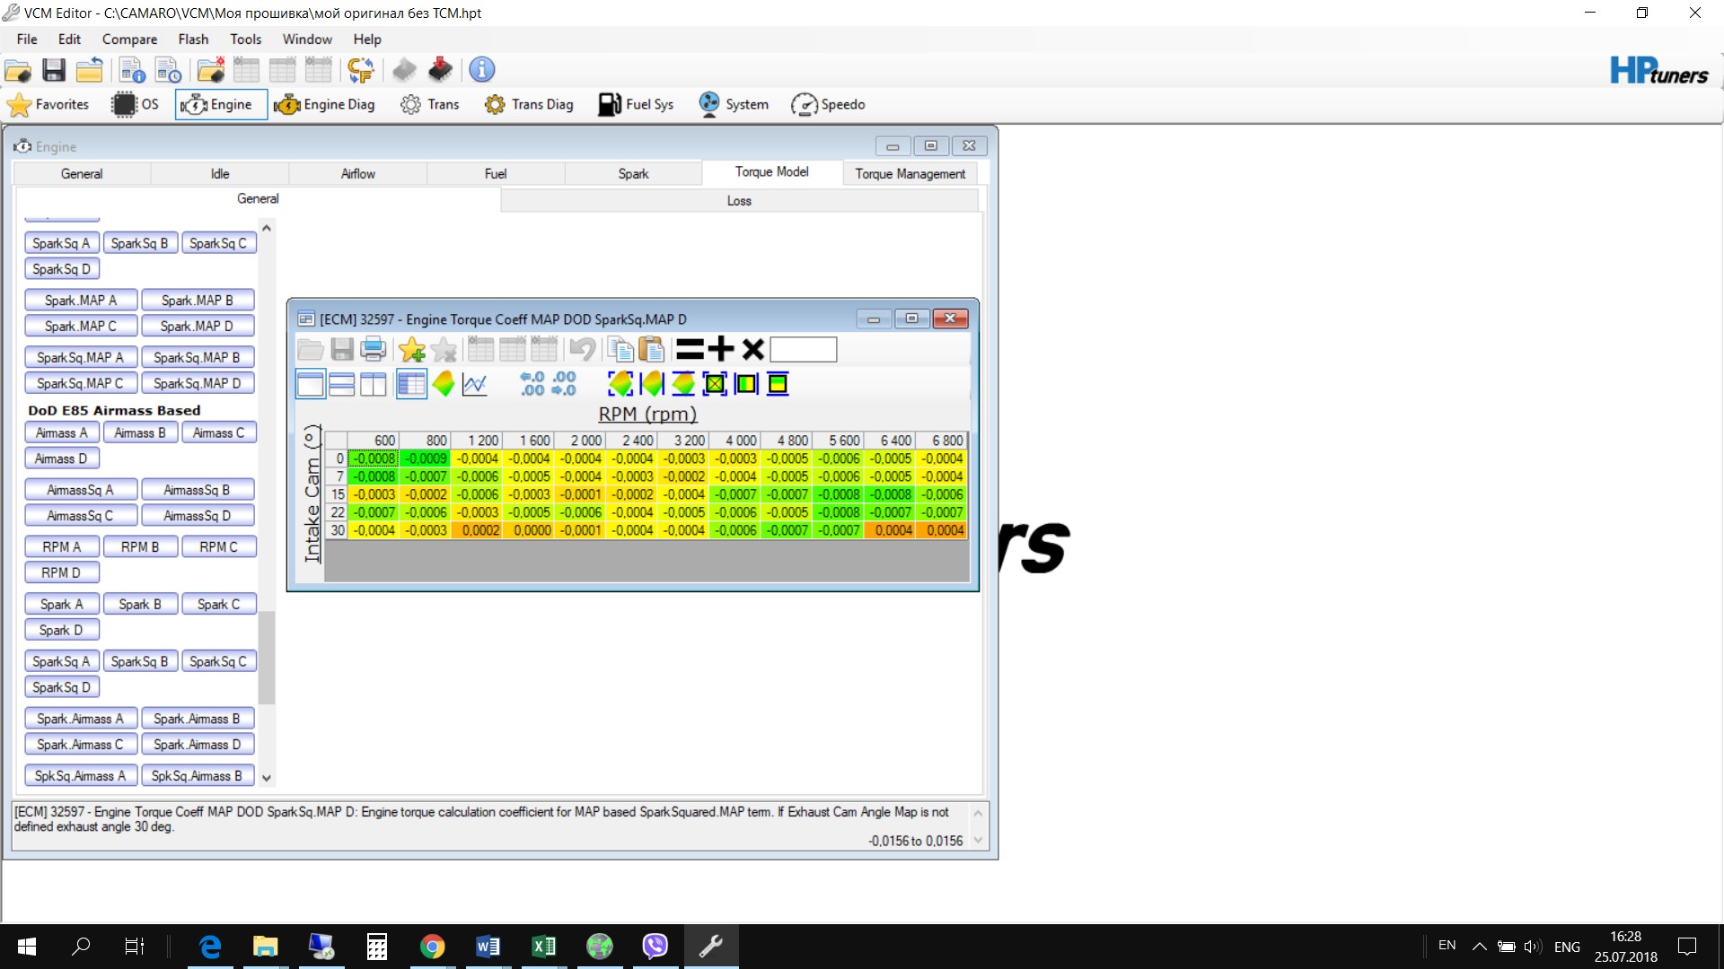Image resolution: width=1724 pixels, height=969 pixels.
Task: Click the Celsius/Fahrenheit unit conversion icon
Action: [360, 70]
